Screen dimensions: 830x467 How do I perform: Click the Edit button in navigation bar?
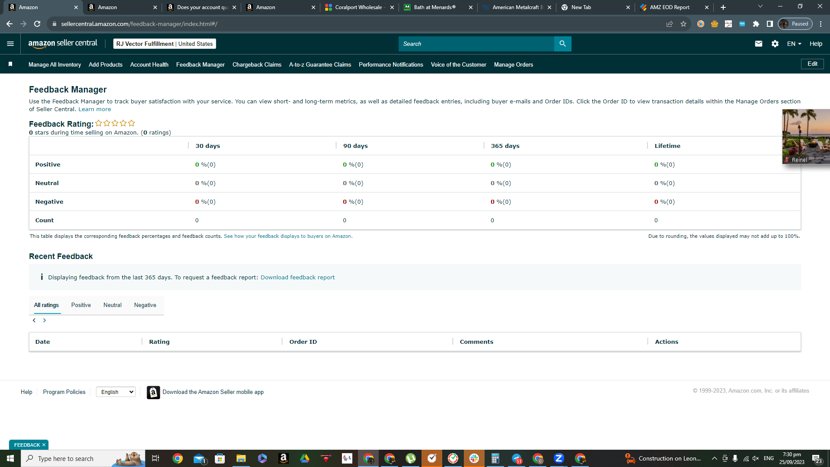point(812,64)
